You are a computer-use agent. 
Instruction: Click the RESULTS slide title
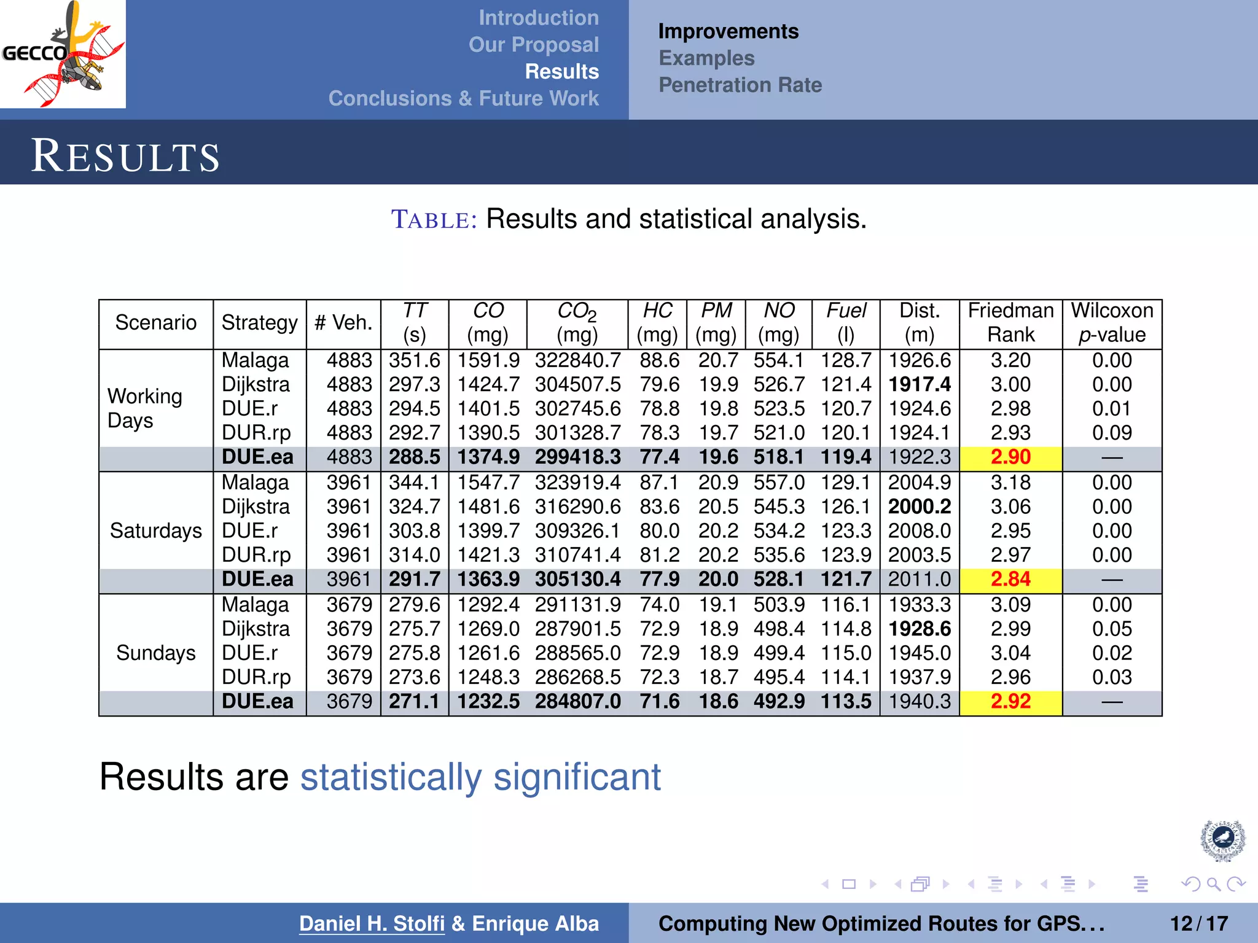[x=125, y=155]
